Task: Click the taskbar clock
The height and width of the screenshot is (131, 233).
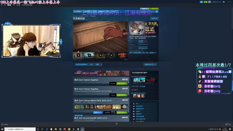Action: (x=225, y=129)
